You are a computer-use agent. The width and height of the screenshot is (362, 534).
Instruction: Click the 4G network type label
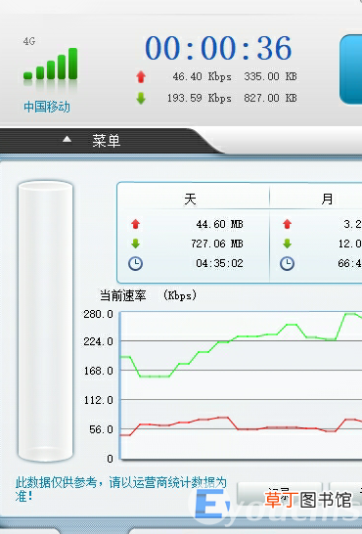click(29, 41)
